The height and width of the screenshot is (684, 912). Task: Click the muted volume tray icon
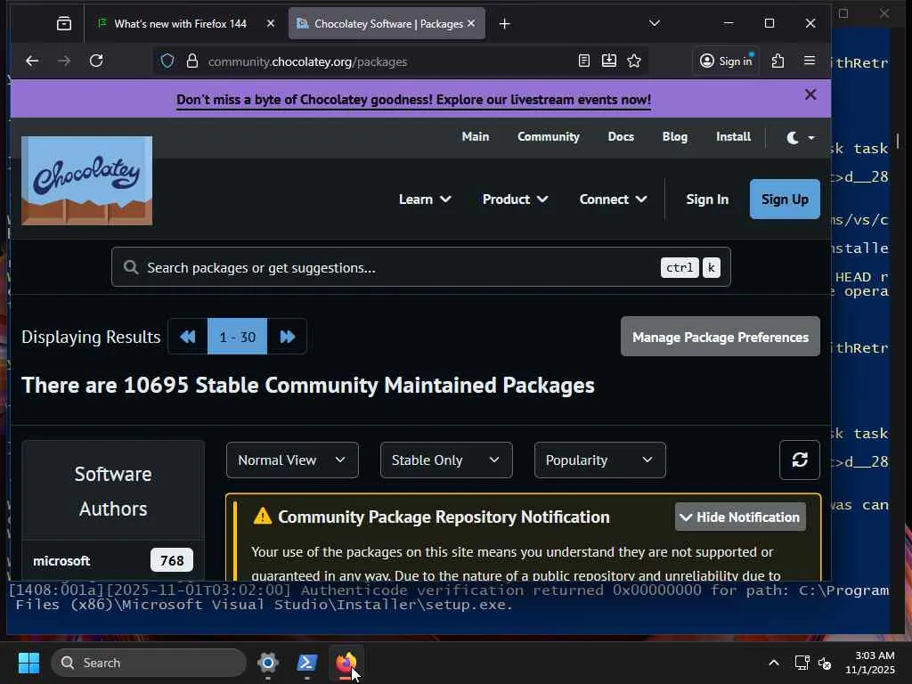825,663
